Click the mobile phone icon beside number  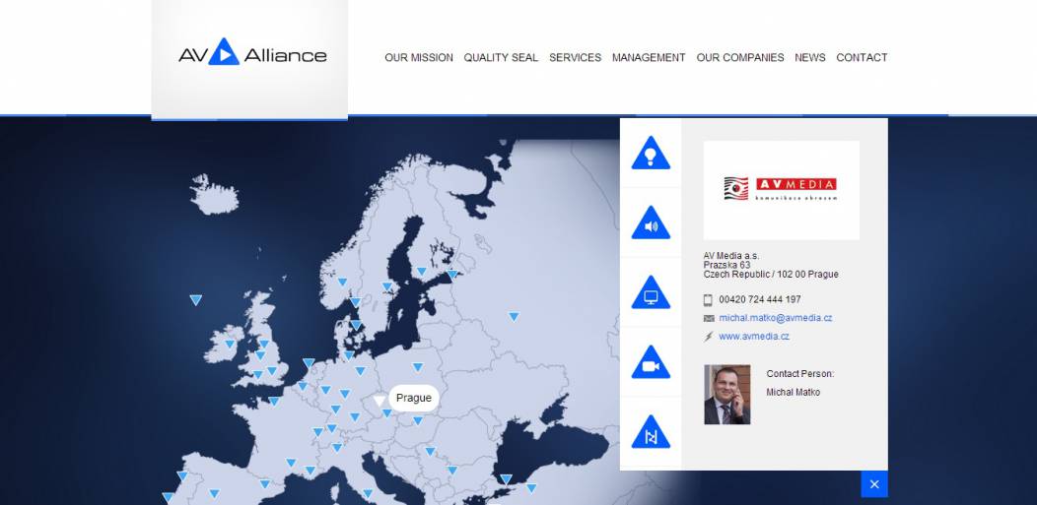[x=709, y=299]
